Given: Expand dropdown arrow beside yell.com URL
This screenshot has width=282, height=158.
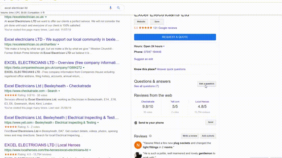Looking at the screenshot, I should [x=98, y=123].
